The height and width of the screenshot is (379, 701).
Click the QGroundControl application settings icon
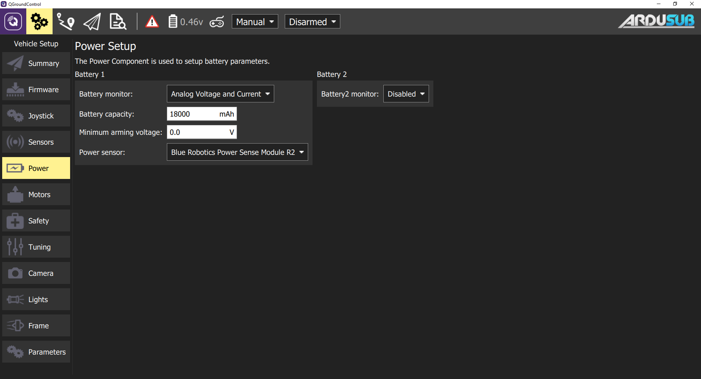coord(13,22)
